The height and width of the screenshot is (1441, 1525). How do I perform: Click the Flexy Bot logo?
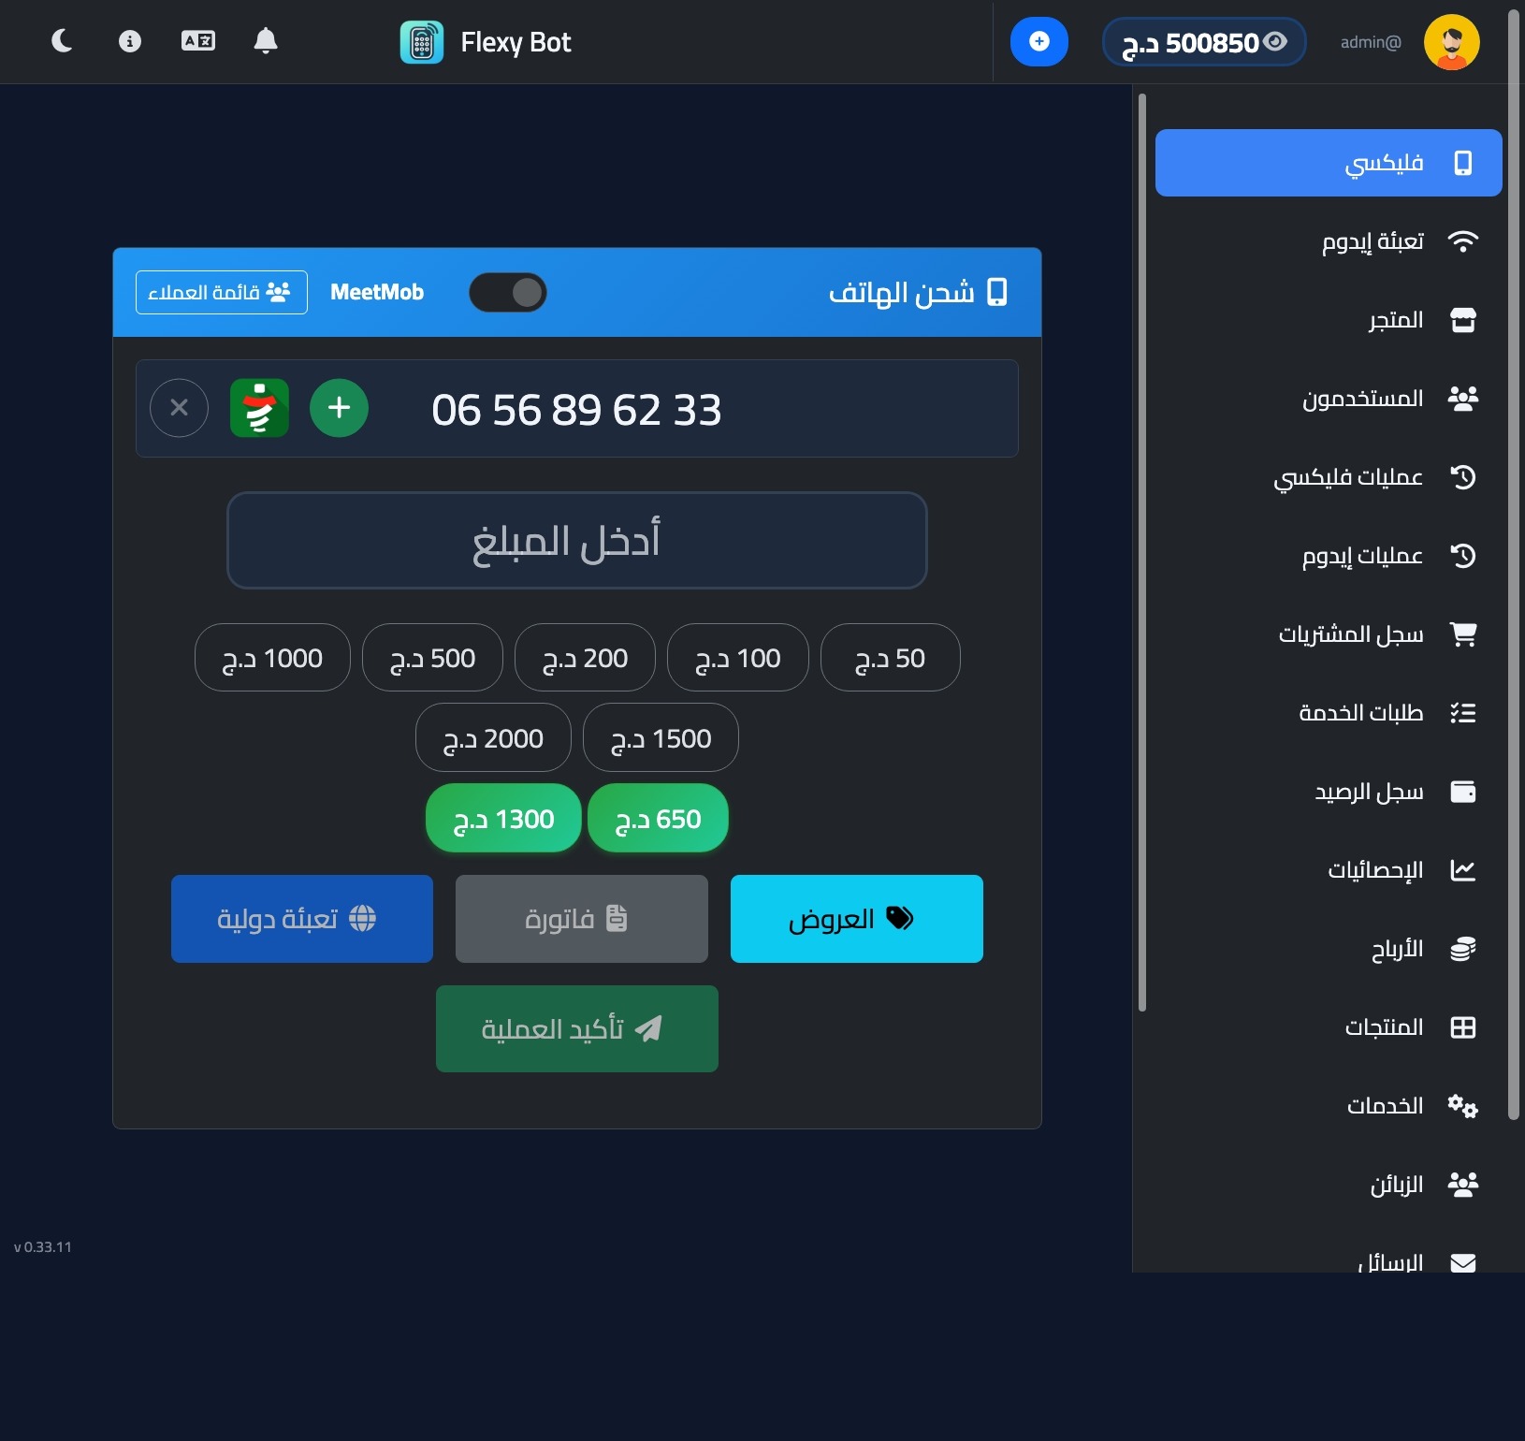click(x=422, y=41)
